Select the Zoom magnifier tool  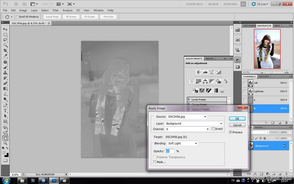(x=5, y=143)
